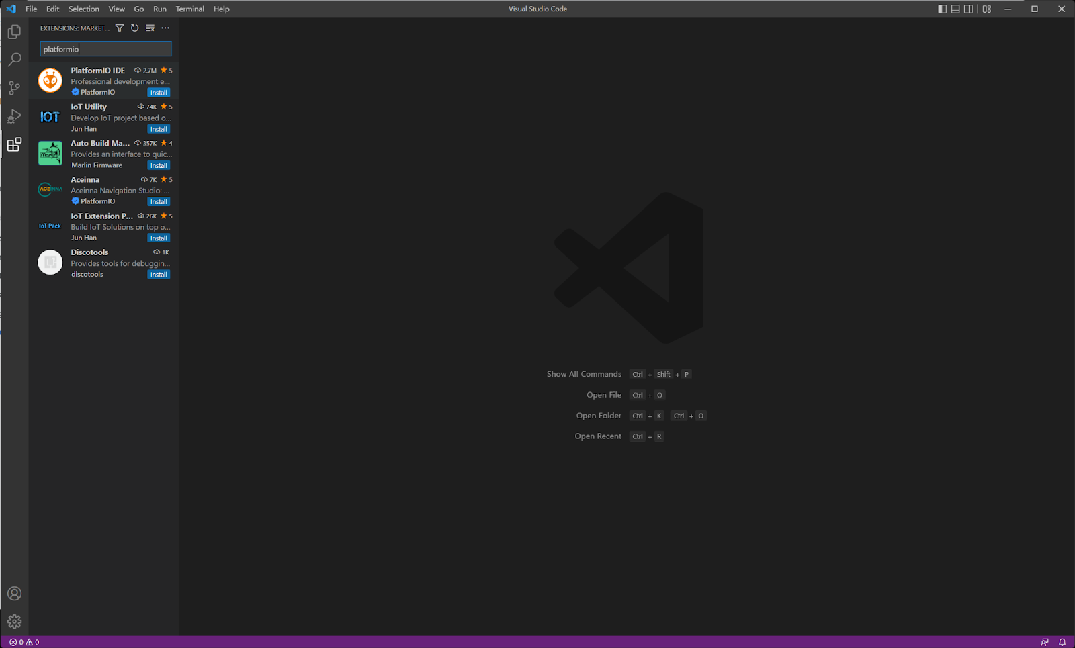The image size is (1075, 648).
Task: Open the Terminal menu
Action: point(190,9)
